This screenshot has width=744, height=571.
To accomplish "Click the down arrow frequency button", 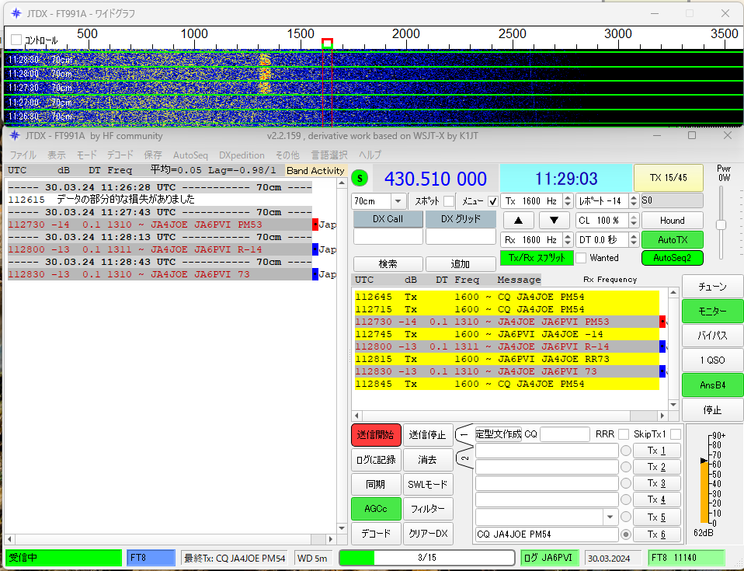I will tap(554, 220).
